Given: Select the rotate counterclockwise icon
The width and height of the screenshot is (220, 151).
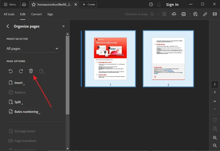Looking at the screenshot, I should coord(11,71).
